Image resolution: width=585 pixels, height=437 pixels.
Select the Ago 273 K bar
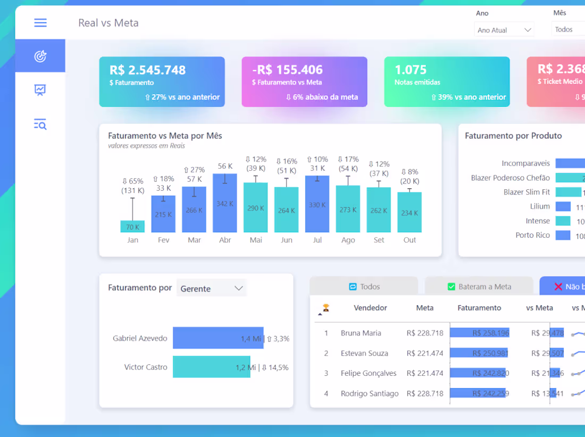click(x=348, y=209)
